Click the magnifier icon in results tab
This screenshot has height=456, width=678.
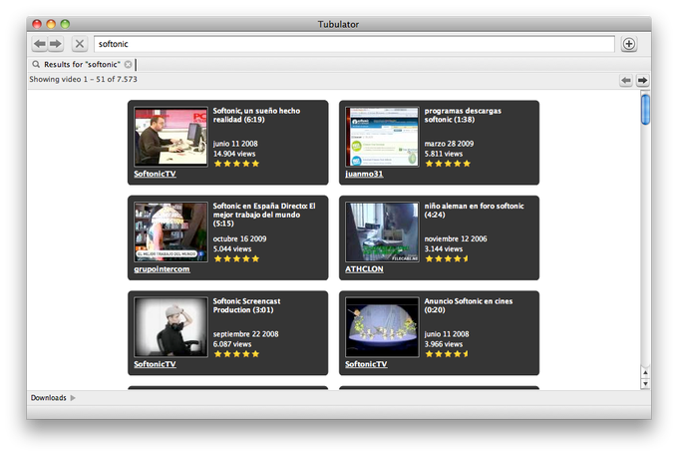coord(36,64)
